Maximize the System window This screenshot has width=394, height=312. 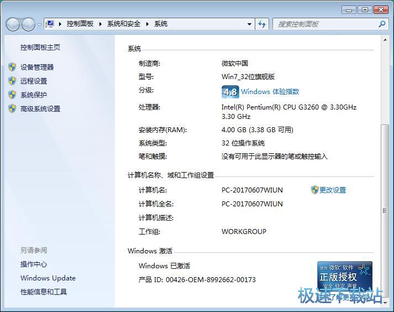[365, 10]
